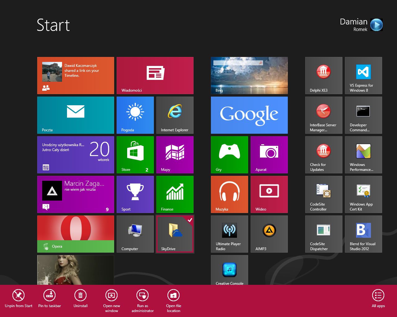Click Unpin from Start

pyautogui.click(x=19, y=299)
